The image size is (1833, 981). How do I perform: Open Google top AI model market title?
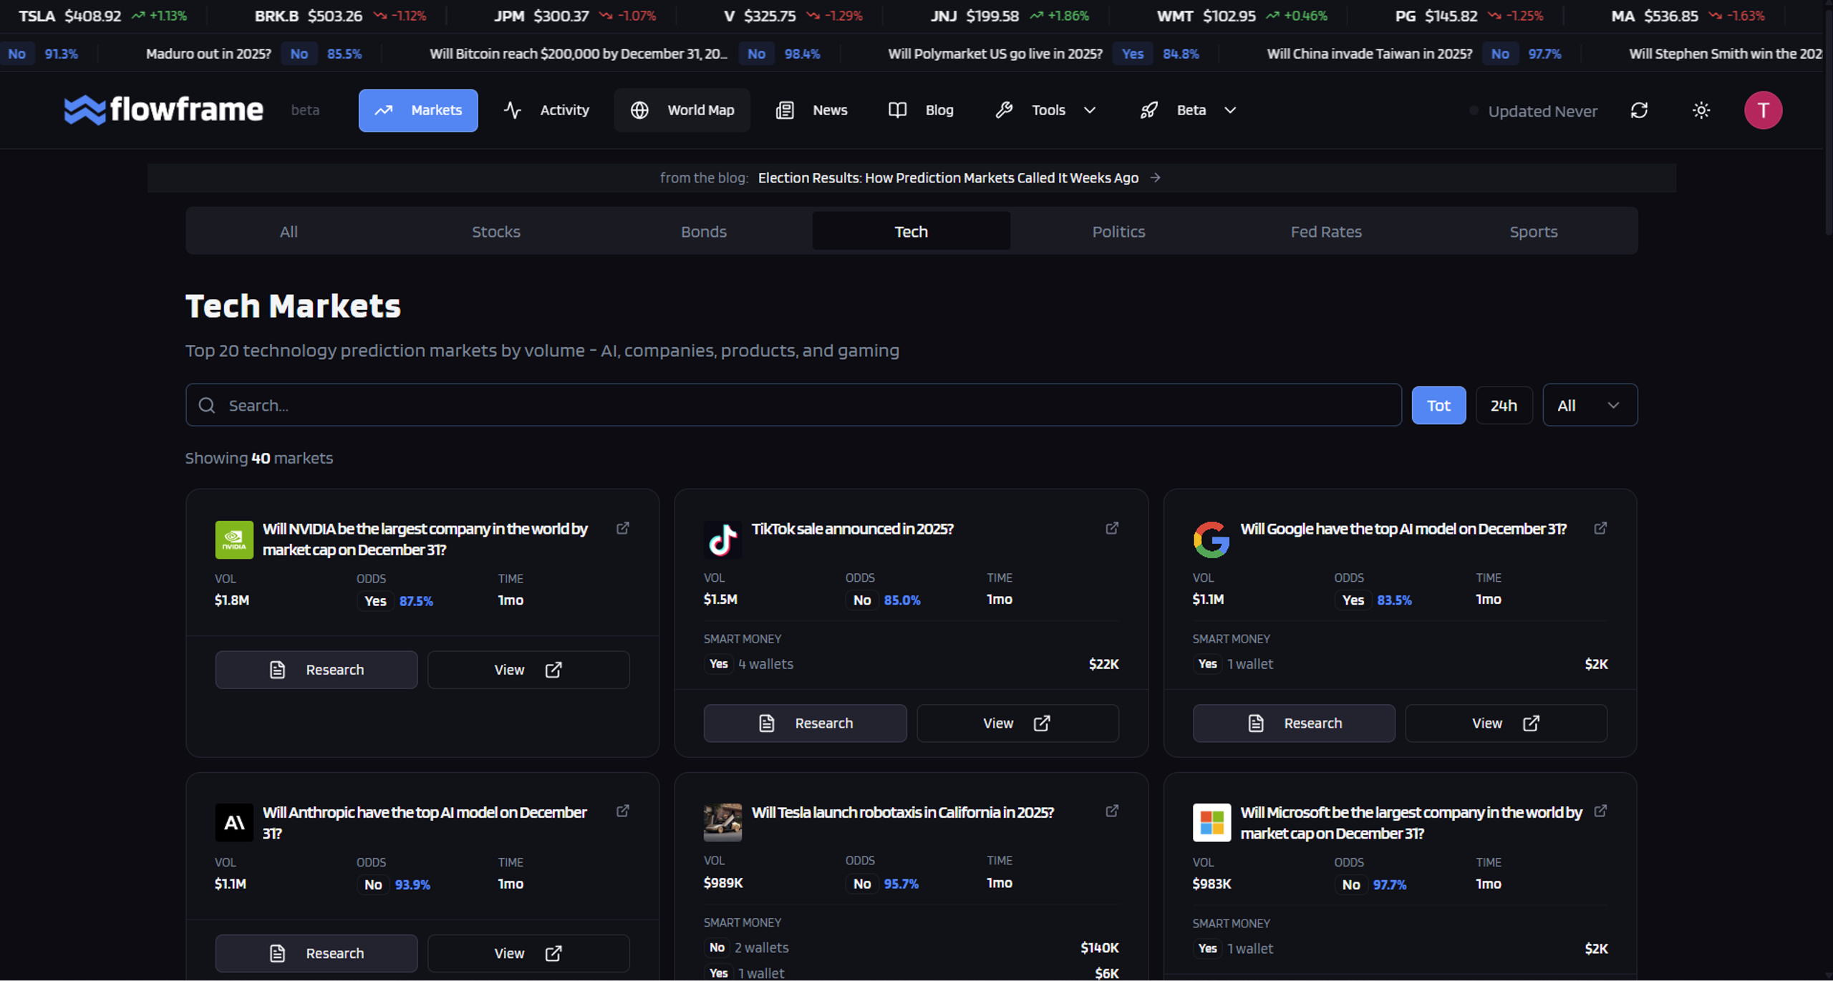click(1403, 529)
